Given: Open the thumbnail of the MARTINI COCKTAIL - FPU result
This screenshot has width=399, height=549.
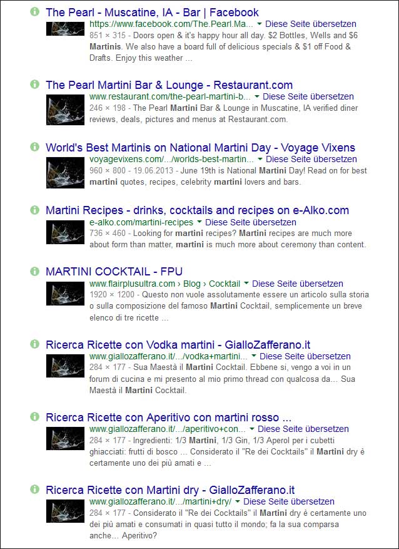Looking at the screenshot, I should [x=66, y=294].
